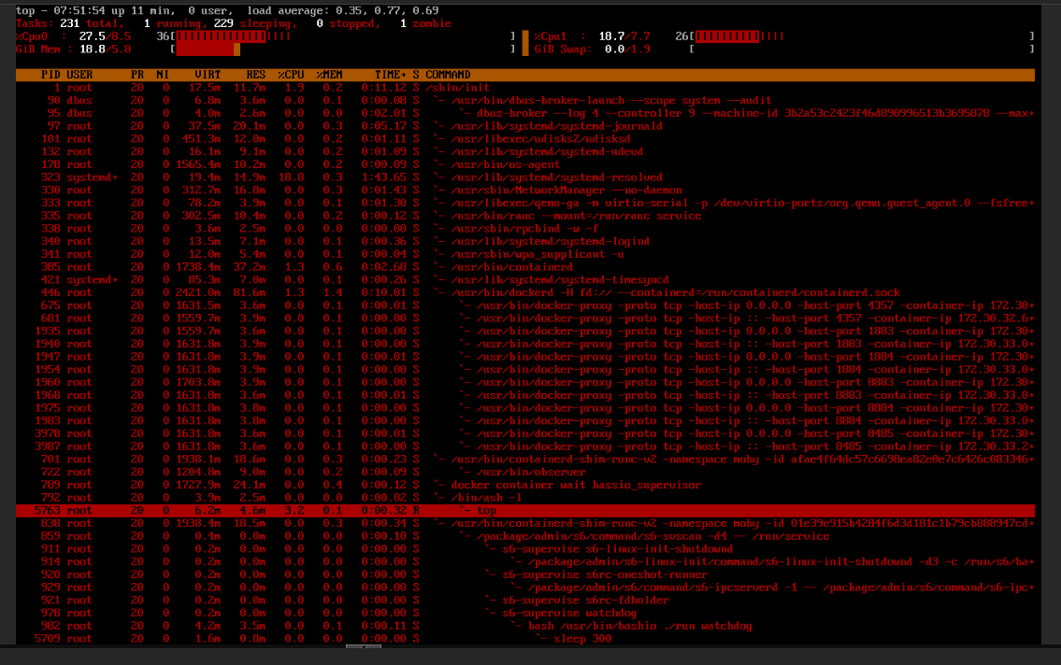Click the TIME+ column header
Viewport: 1061px width, 665px height.
click(x=391, y=75)
